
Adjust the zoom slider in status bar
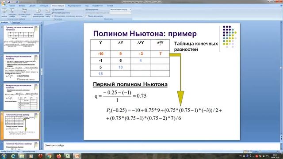(269, 151)
